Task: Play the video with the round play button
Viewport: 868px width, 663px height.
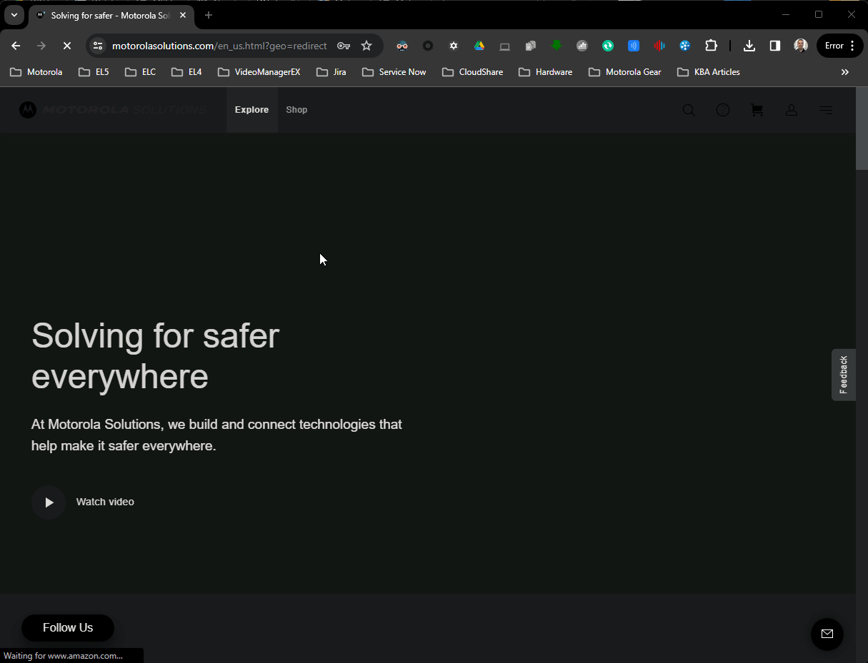Action: click(x=49, y=502)
